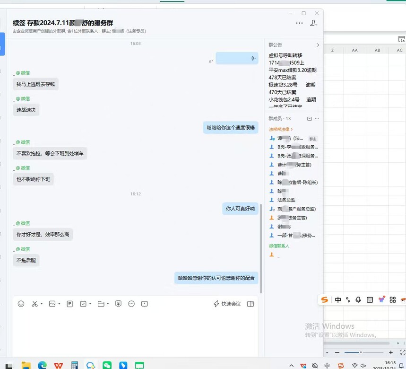Image resolution: width=406 pixels, height=369 pixels.
Task: Expand the image options dropdown arrow
Action: [59, 304]
